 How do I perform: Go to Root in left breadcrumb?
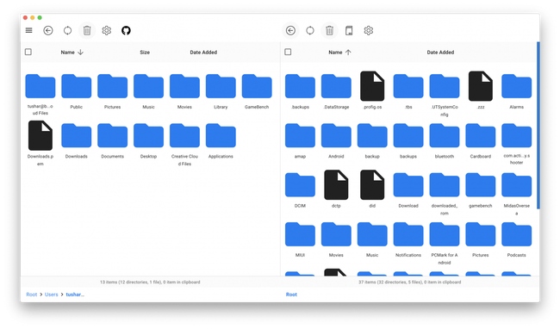click(31, 295)
